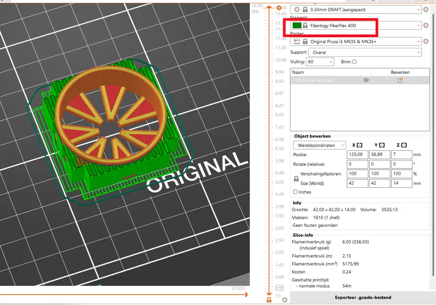Click the gear icon inside the print profile dropdown
The image size is (436, 305).
pos(297,9)
